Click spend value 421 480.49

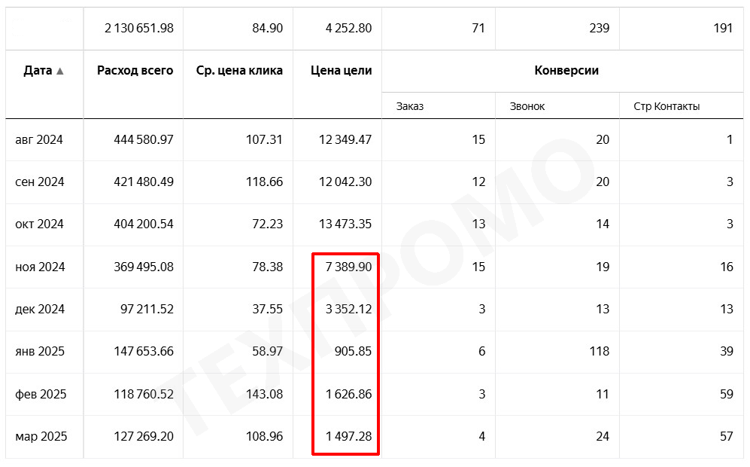(144, 182)
